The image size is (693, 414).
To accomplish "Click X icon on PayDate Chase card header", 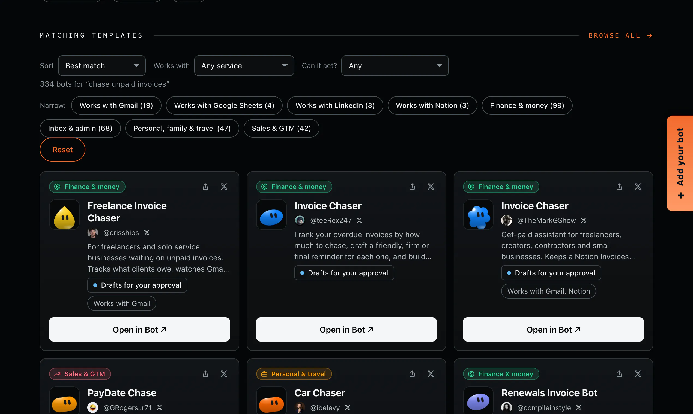I will (224, 374).
